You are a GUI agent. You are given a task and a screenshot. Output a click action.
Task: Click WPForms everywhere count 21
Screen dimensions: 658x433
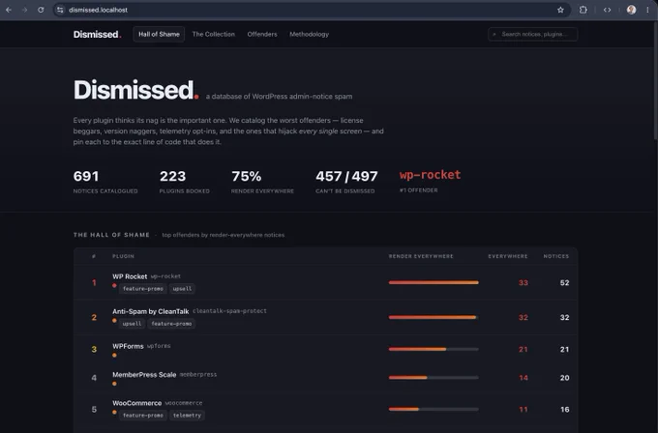point(523,350)
